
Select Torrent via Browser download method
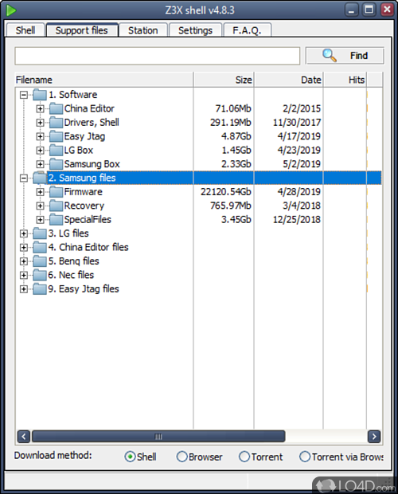coord(305,457)
